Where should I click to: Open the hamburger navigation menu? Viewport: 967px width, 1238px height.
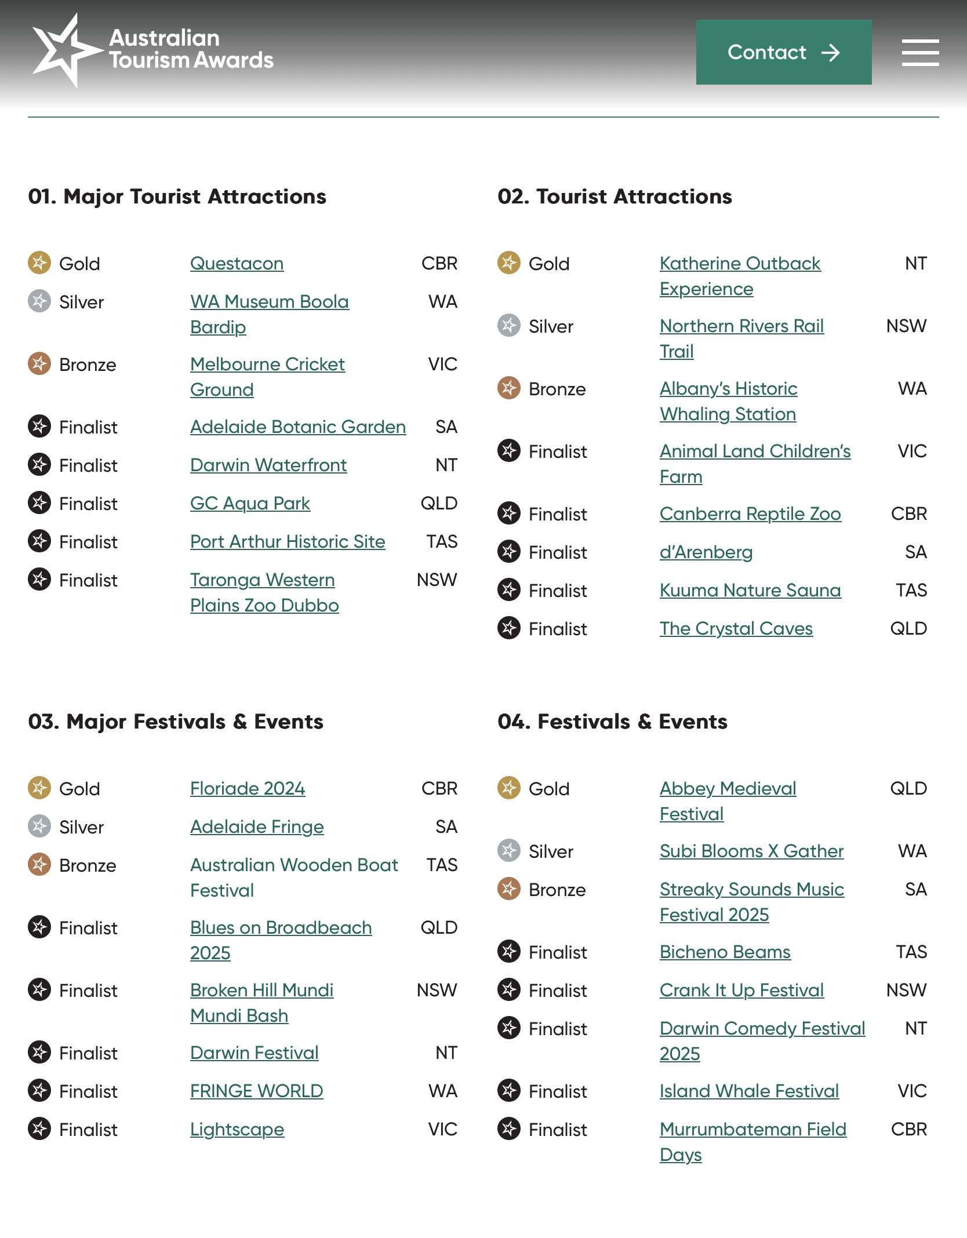[x=920, y=53]
